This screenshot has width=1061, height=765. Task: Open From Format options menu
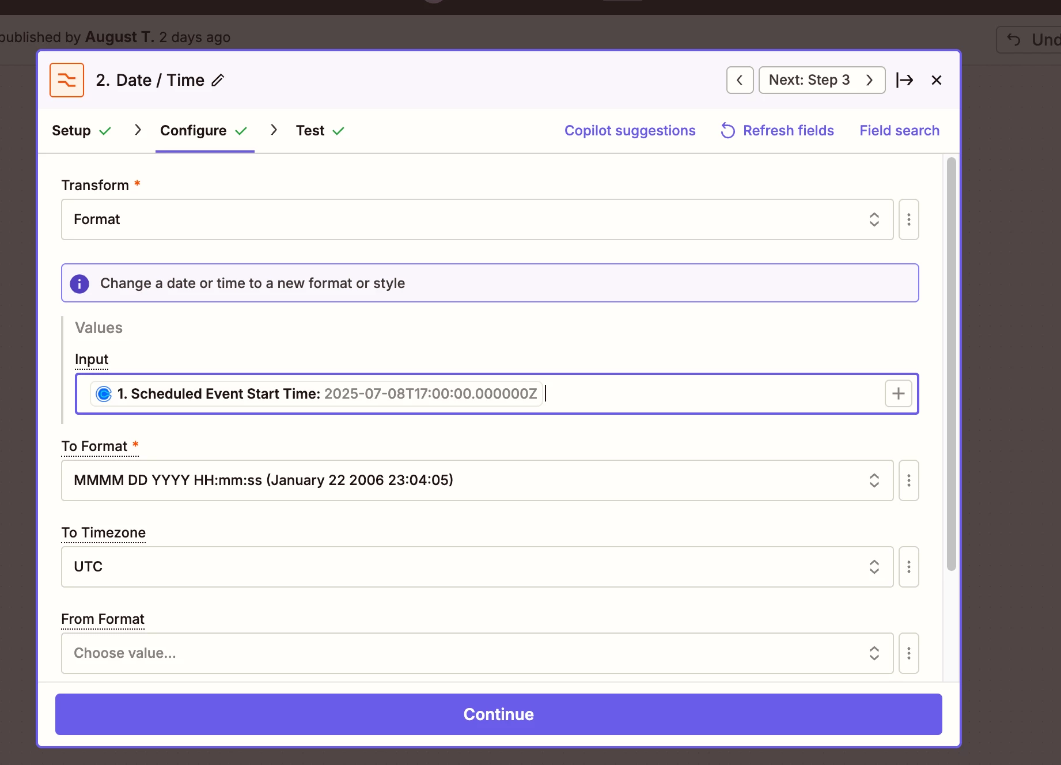[908, 653]
